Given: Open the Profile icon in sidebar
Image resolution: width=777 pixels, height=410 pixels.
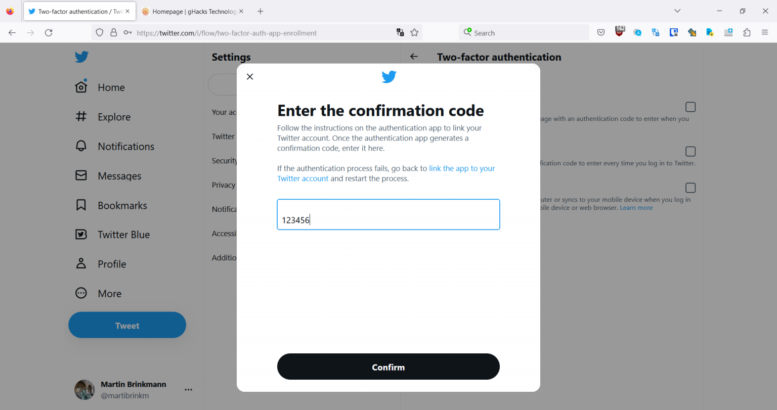Looking at the screenshot, I should tap(81, 263).
